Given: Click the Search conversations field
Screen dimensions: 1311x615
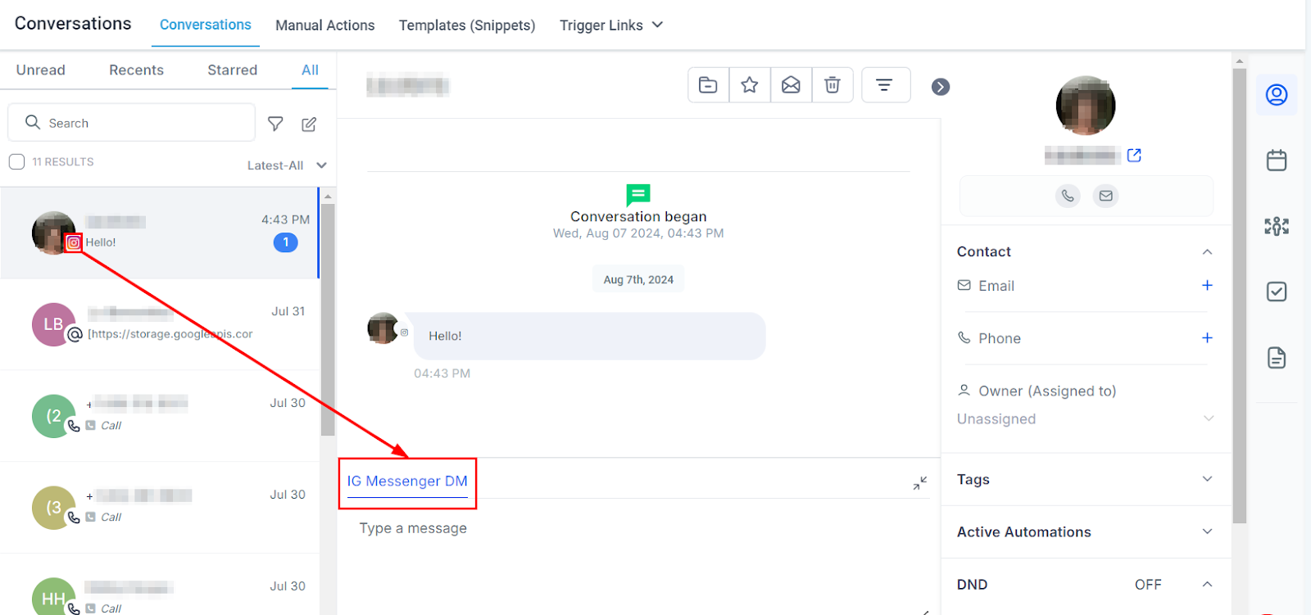Looking at the screenshot, I should click(131, 122).
